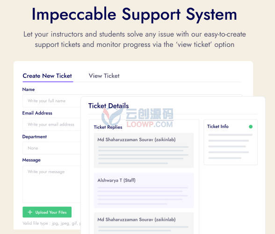Open last Md Shaharuzzaman Sourav reply card
Screen dimensions: 275x234
144,223
